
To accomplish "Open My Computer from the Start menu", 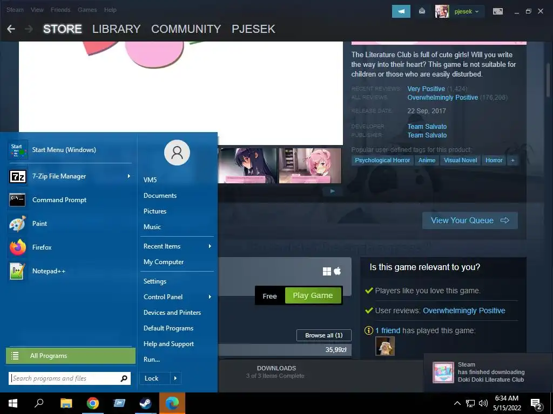I will click(x=163, y=262).
